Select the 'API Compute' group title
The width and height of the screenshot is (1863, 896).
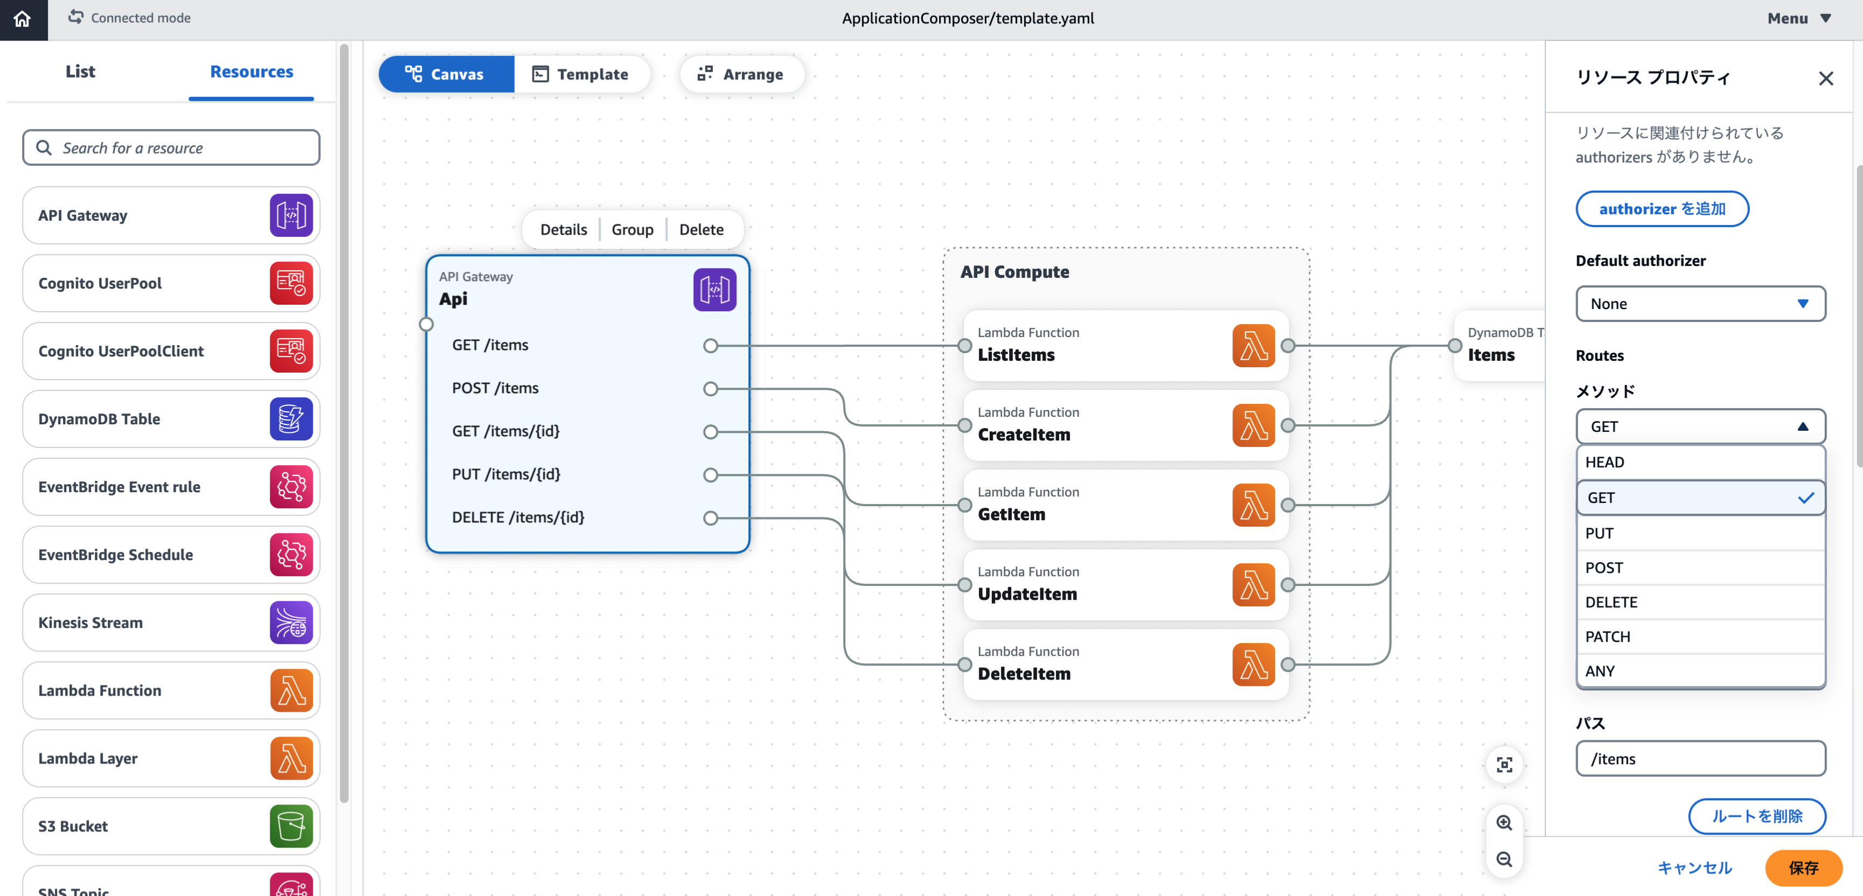(x=1014, y=272)
